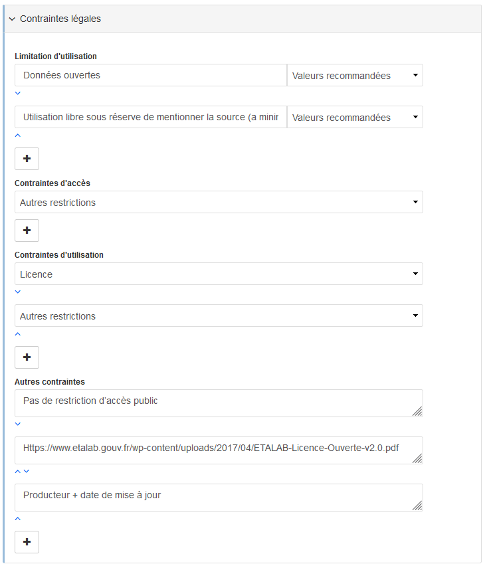Screen dimensions: 485x564
Task: Click the ETALAB licence URL text area
Action: coord(213,449)
